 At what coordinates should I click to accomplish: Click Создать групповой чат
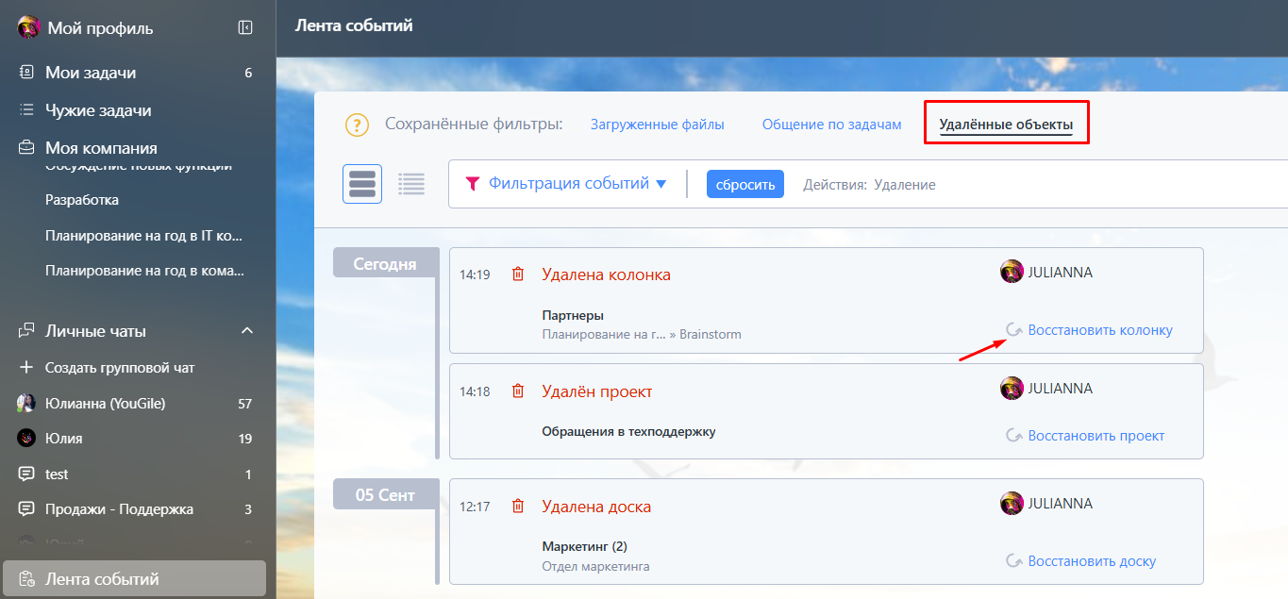pos(120,367)
